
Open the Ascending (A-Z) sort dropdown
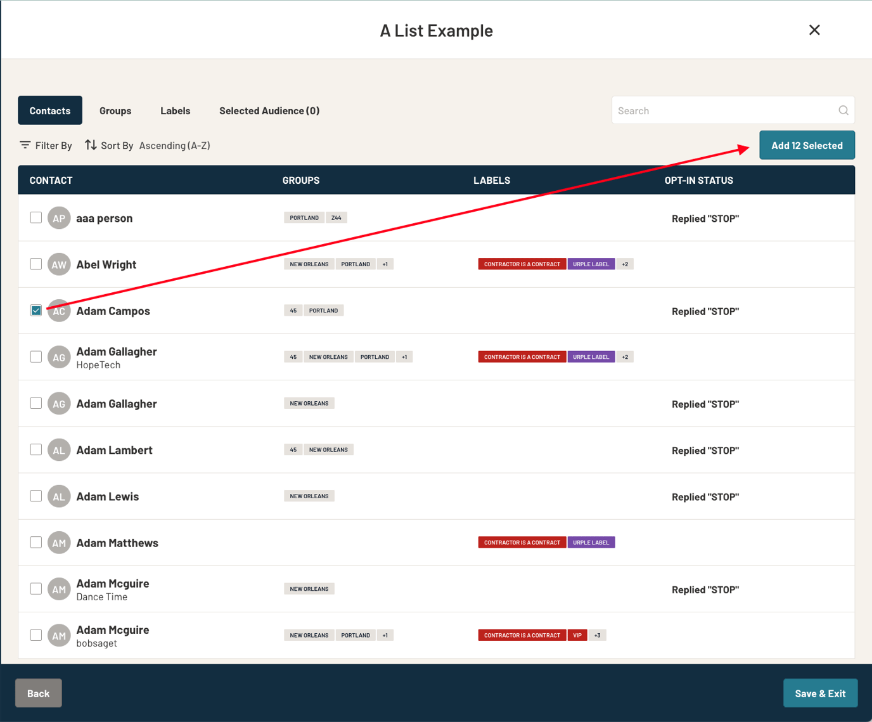[x=174, y=145]
